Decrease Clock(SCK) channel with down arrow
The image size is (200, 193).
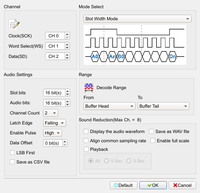(67, 37)
